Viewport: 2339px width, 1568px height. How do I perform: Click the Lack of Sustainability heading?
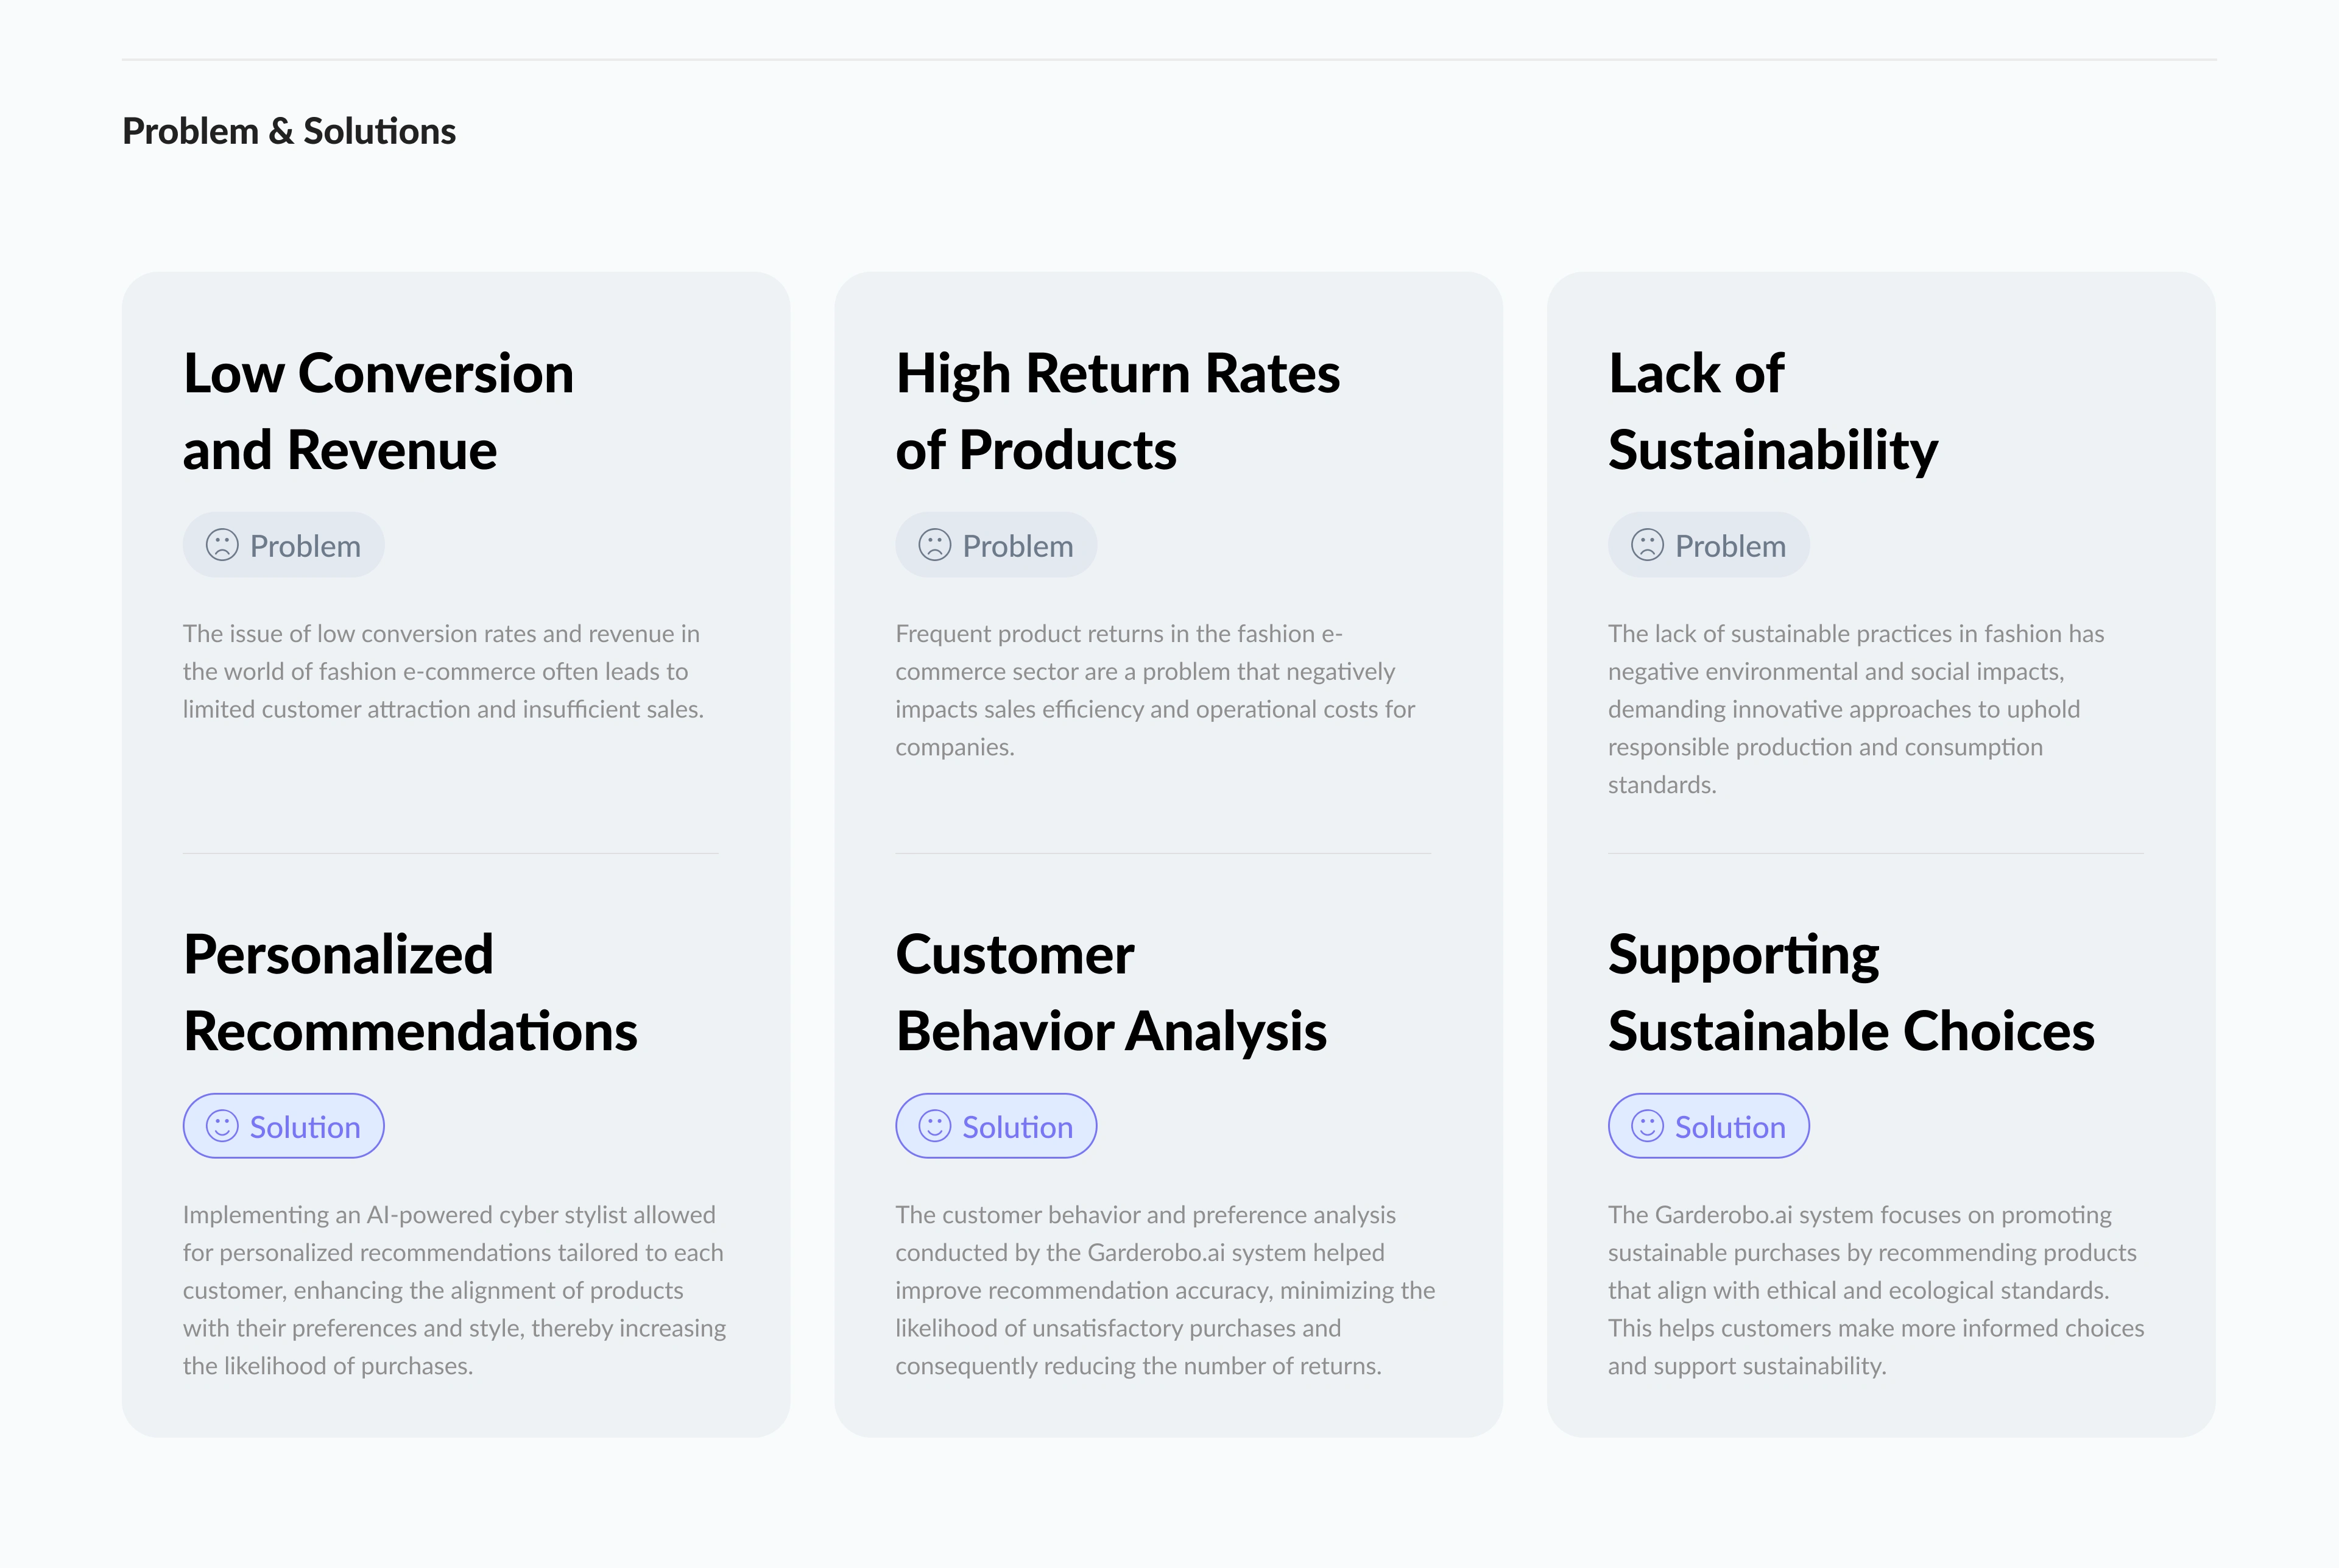[1772, 411]
